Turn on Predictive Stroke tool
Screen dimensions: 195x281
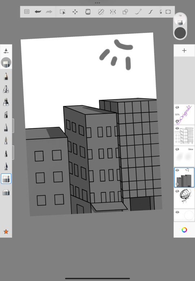click(x=138, y=12)
